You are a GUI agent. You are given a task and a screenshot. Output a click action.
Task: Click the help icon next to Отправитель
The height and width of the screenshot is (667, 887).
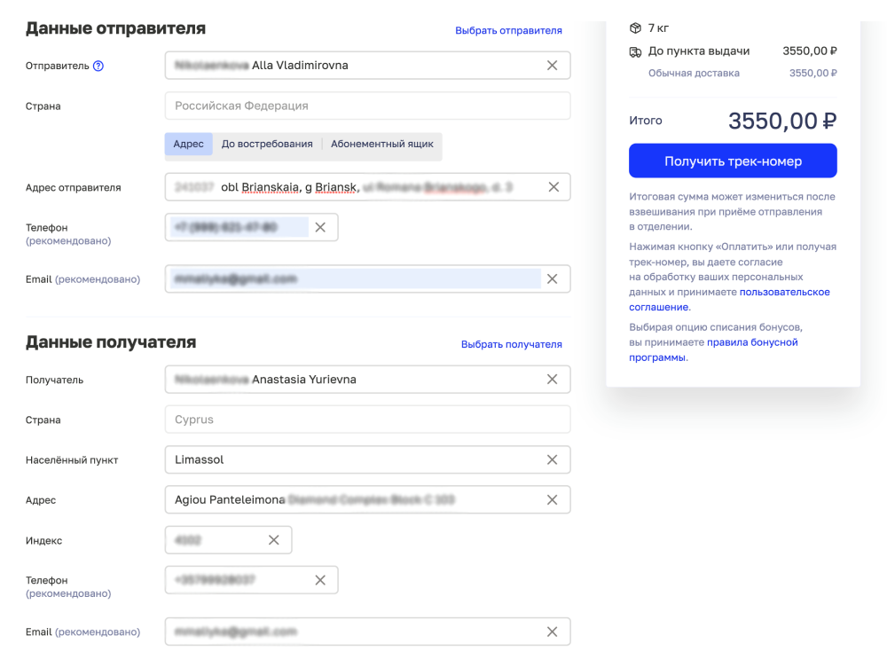tap(98, 67)
